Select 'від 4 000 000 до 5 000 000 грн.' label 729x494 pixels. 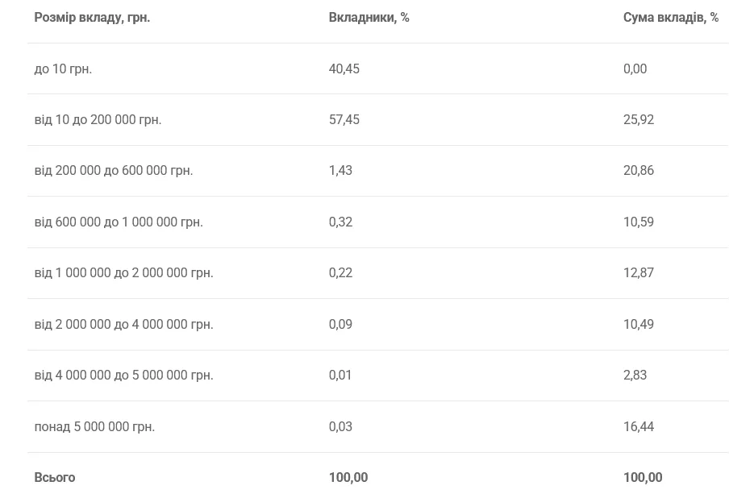[123, 375]
